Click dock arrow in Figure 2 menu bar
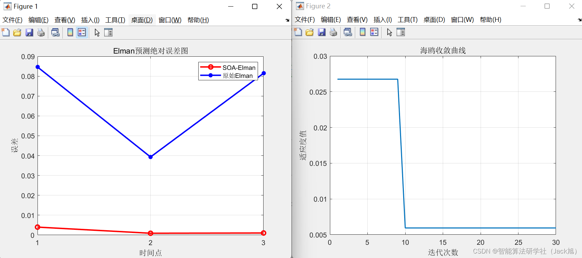This screenshot has height=258, width=582. [x=580, y=20]
